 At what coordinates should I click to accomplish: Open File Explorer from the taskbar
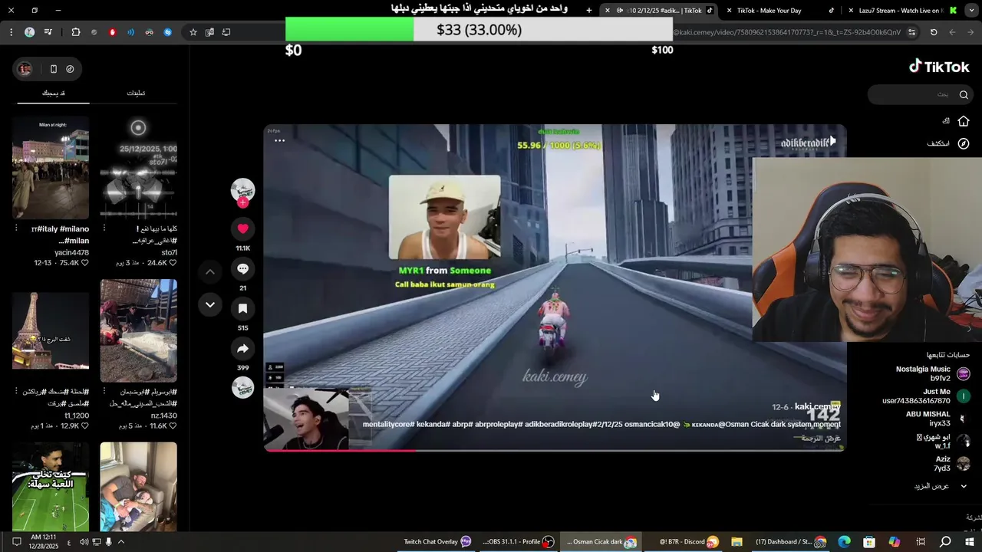(736, 542)
